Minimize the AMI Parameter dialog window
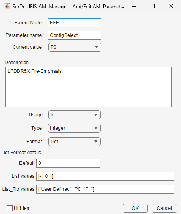181x214 pixels. coord(134,6)
